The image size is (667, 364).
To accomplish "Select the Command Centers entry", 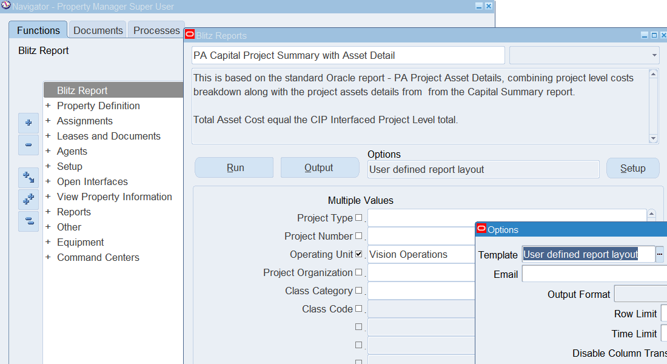I will 98,258.
